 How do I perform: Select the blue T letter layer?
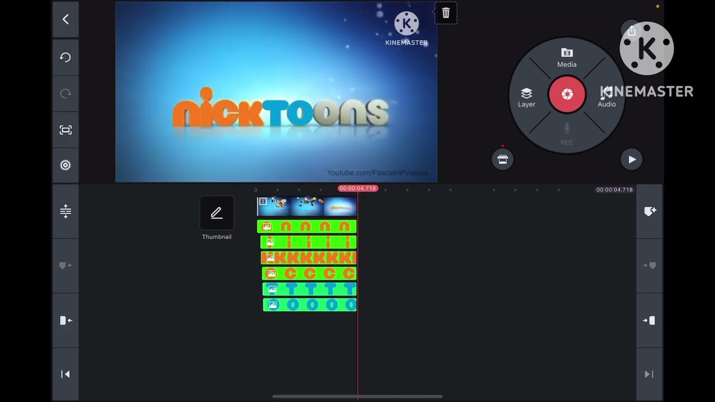click(309, 289)
